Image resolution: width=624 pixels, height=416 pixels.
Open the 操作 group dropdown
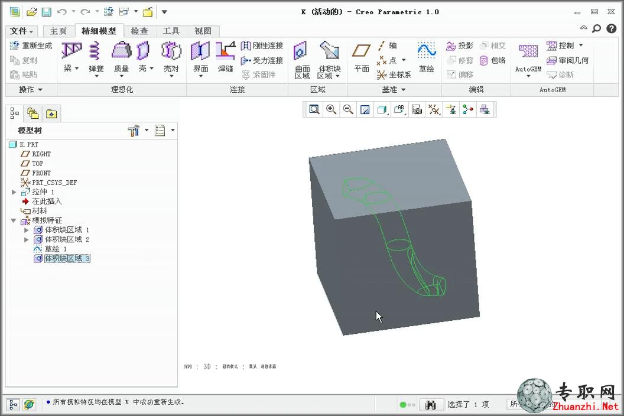[x=31, y=90]
